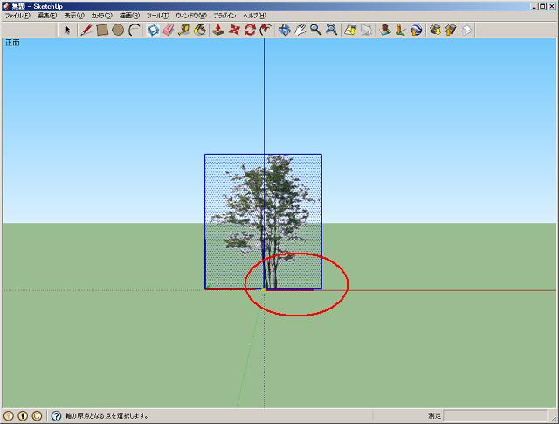
Task: Click the help question-mark icon in status bar
Action: (56, 416)
